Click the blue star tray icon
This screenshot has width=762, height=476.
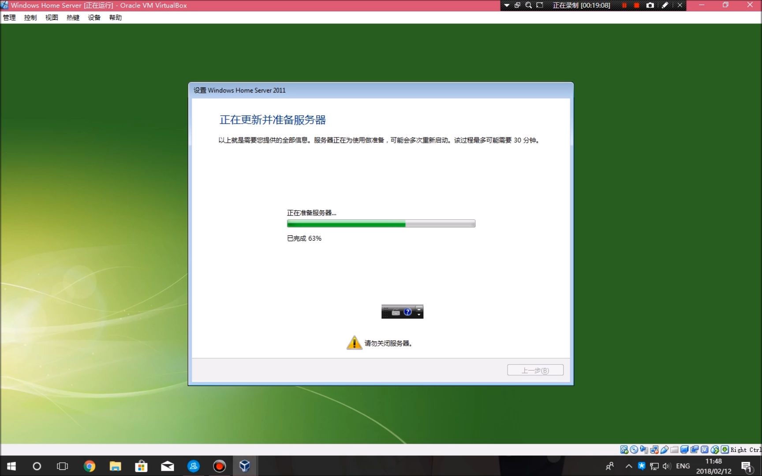click(x=642, y=466)
